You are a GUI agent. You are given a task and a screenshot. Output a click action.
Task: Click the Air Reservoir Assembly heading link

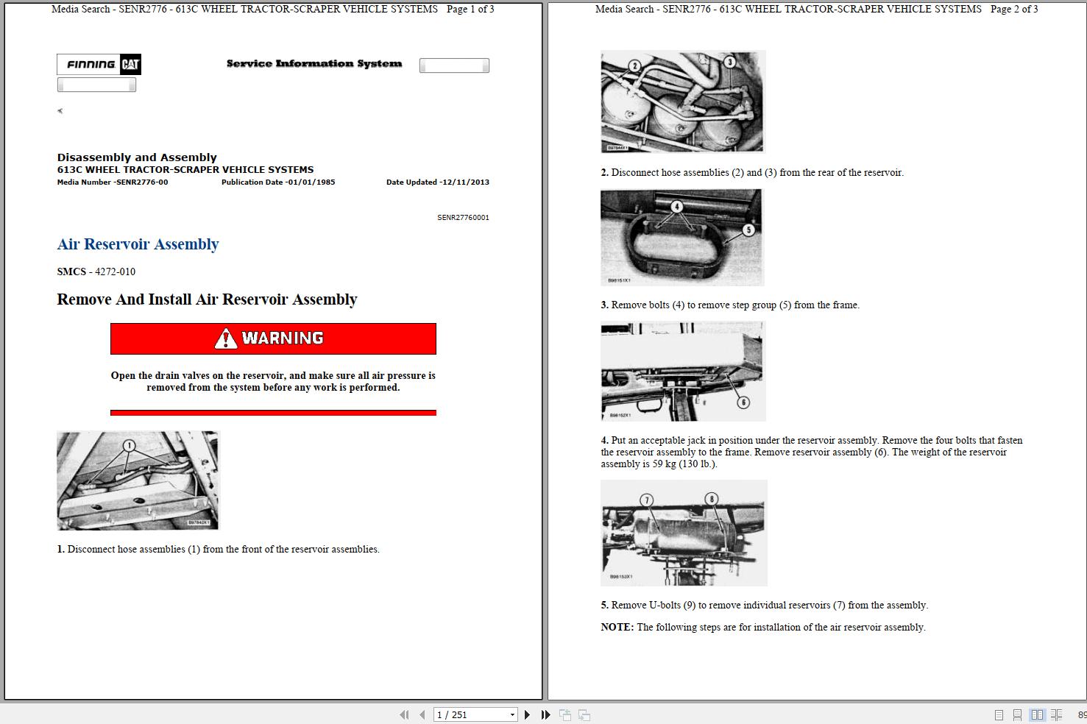138,244
